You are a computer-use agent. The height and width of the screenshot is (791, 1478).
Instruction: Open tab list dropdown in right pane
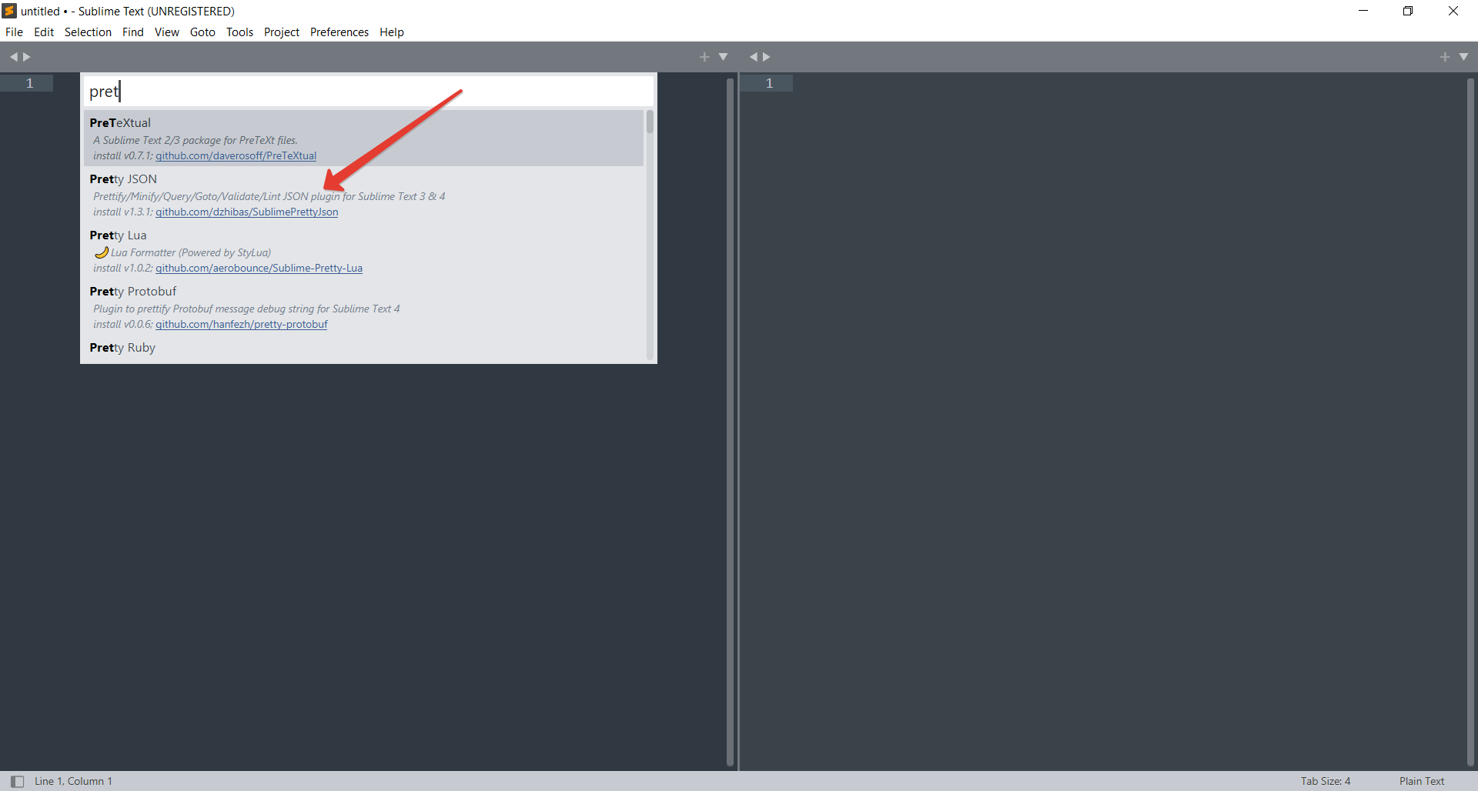tap(1463, 57)
